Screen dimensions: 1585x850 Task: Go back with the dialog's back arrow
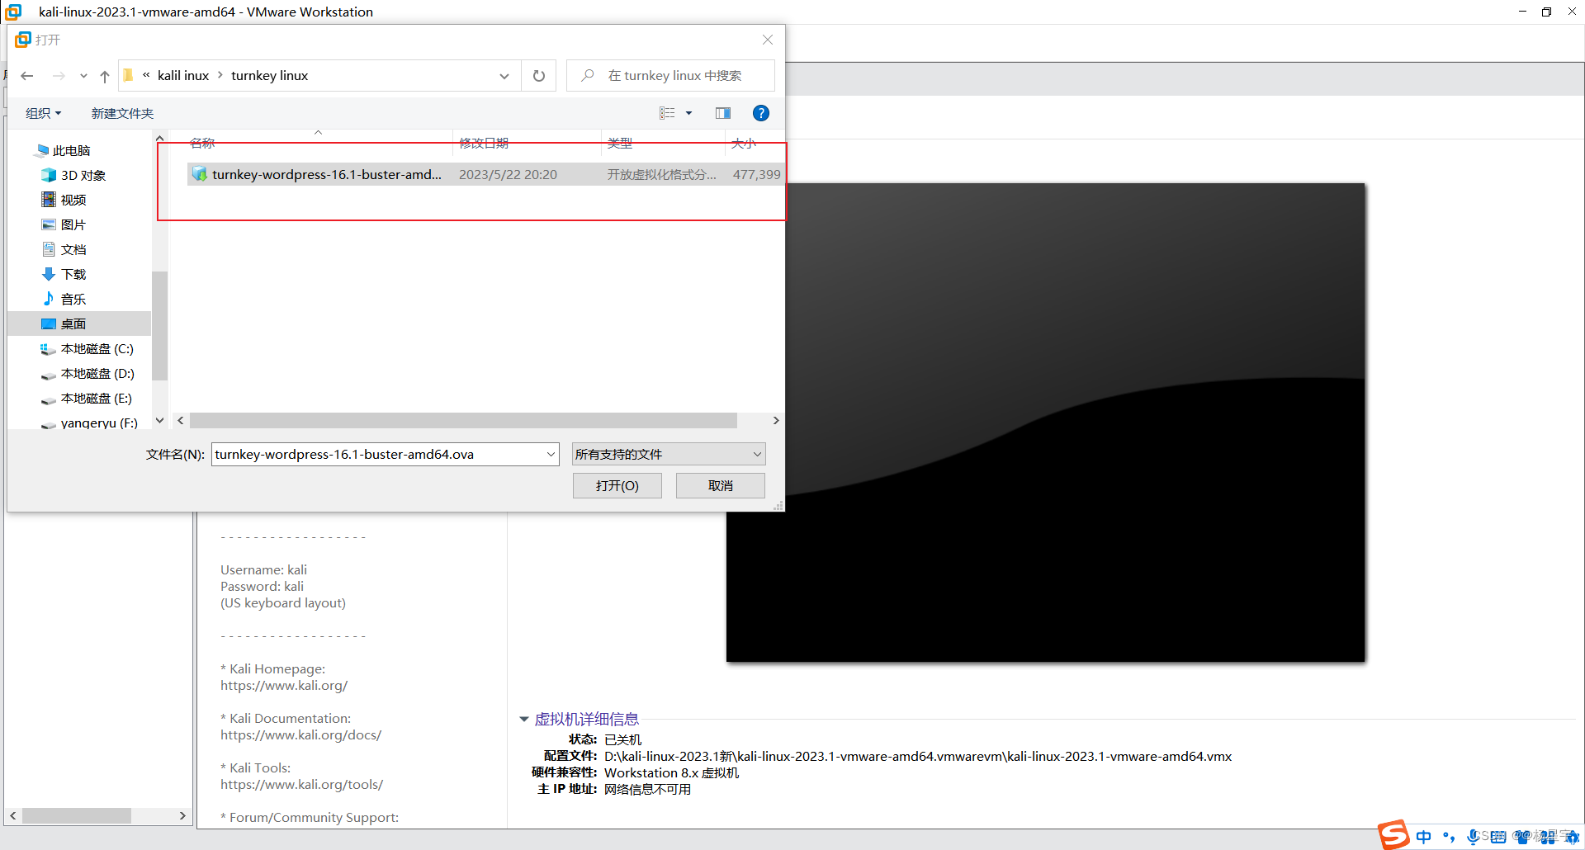pos(27,76)
